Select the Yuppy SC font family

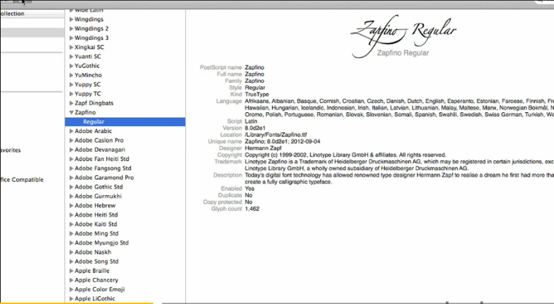click(x=88, y=85)
